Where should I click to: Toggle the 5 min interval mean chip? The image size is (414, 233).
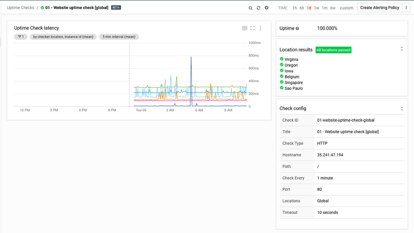[x=119, y=37]
